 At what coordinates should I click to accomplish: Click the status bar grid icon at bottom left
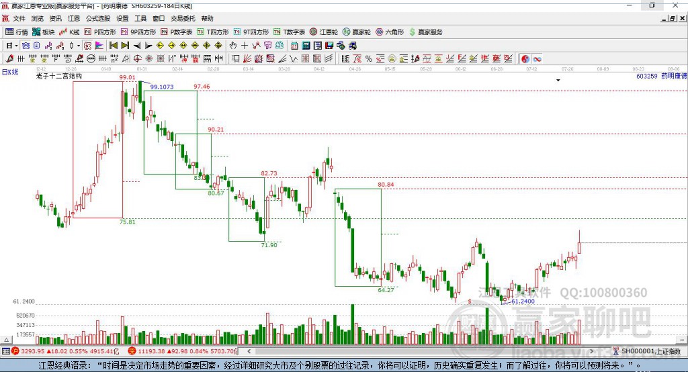click(x=5, y=351)
